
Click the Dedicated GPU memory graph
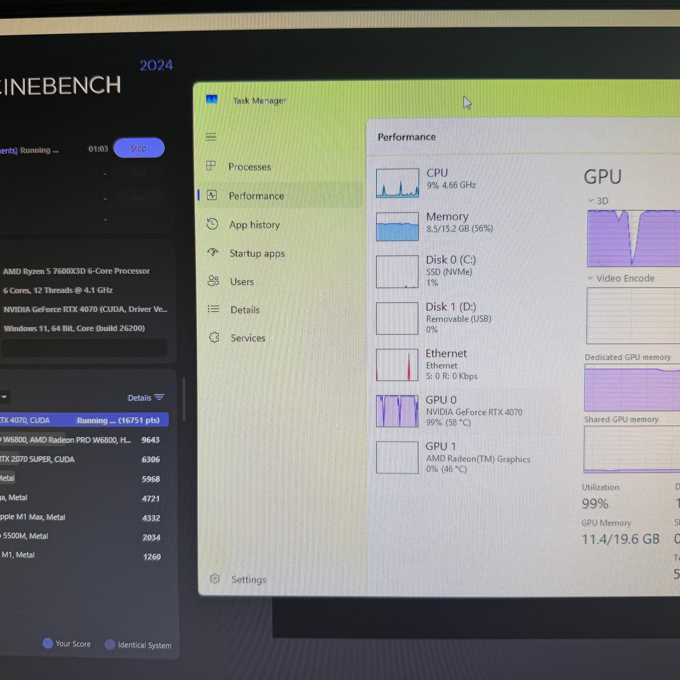(x=632, y=387)
